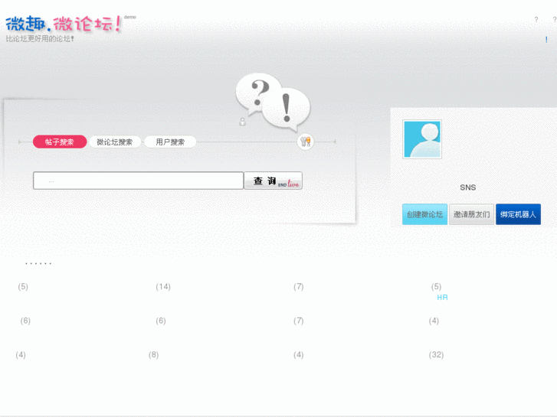The image size is (557, 417).
Task: Click the 查询 search button
Action: (274, 181)
